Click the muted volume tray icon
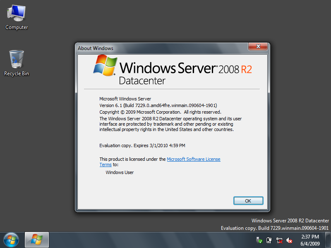Image resolution: width=331 pixels, height=248 pixels. [289, 240]
